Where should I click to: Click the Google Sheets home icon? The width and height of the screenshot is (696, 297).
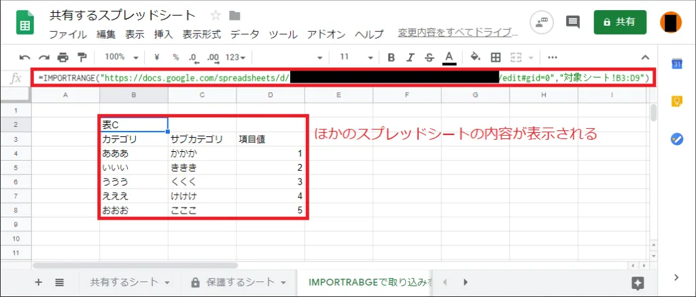[x=25, y=22]
